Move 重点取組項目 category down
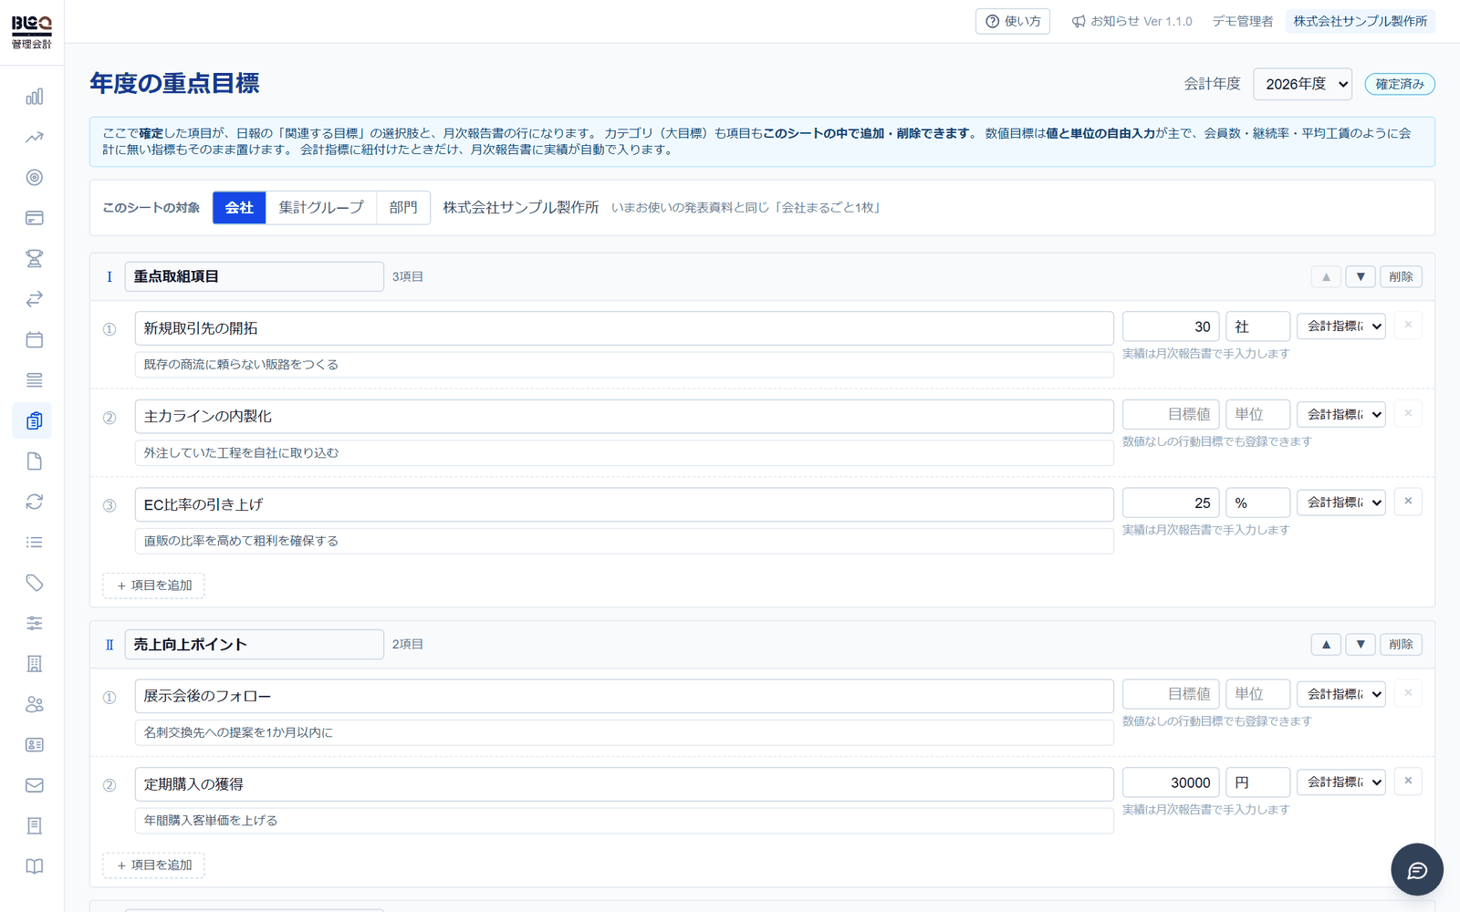The height and width of the screenshot is (912, 1460). pyautogui.click(x=1361, y=276)
